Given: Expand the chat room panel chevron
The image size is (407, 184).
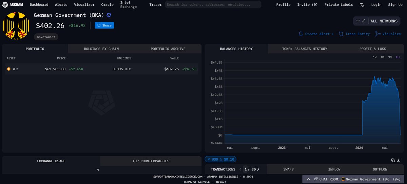Looking at the screenshot, I should (x=308, y=179).
